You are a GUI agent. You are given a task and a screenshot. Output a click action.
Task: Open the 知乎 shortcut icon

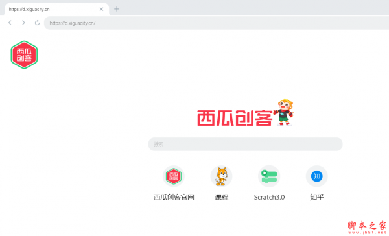coord(317,176)
